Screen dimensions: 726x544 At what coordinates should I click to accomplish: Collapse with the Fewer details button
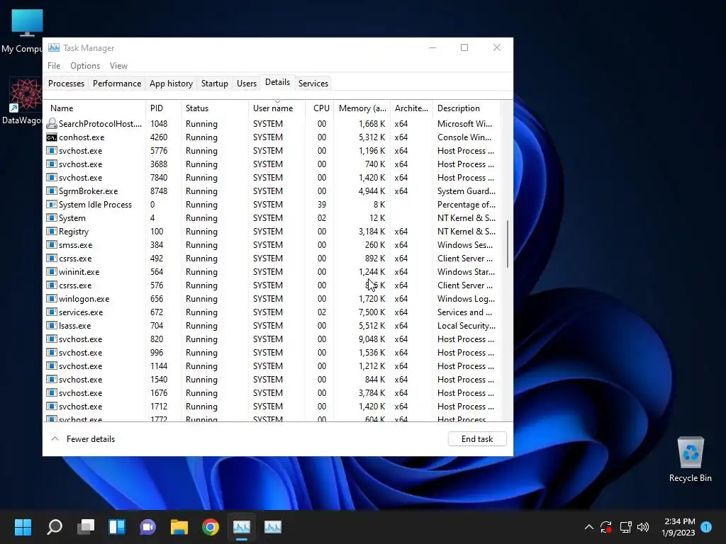pos(84,439)
